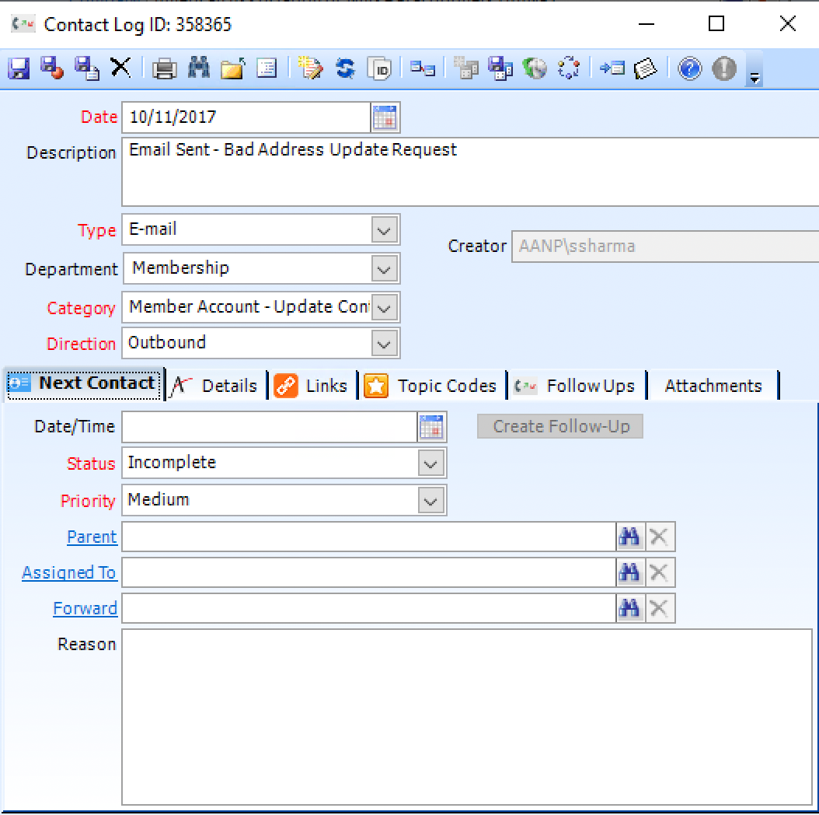
Task: Click the Save floppy disk icon
Action: [19, 68]
